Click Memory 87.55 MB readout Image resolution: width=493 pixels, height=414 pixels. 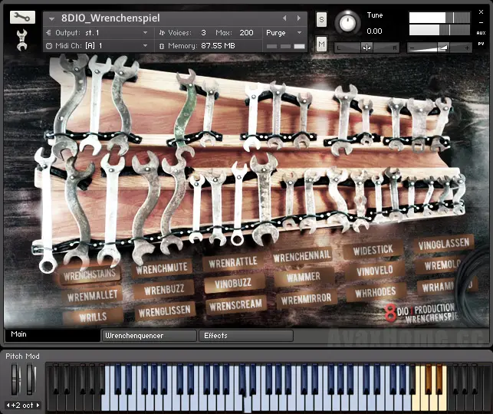coord(218,46)
